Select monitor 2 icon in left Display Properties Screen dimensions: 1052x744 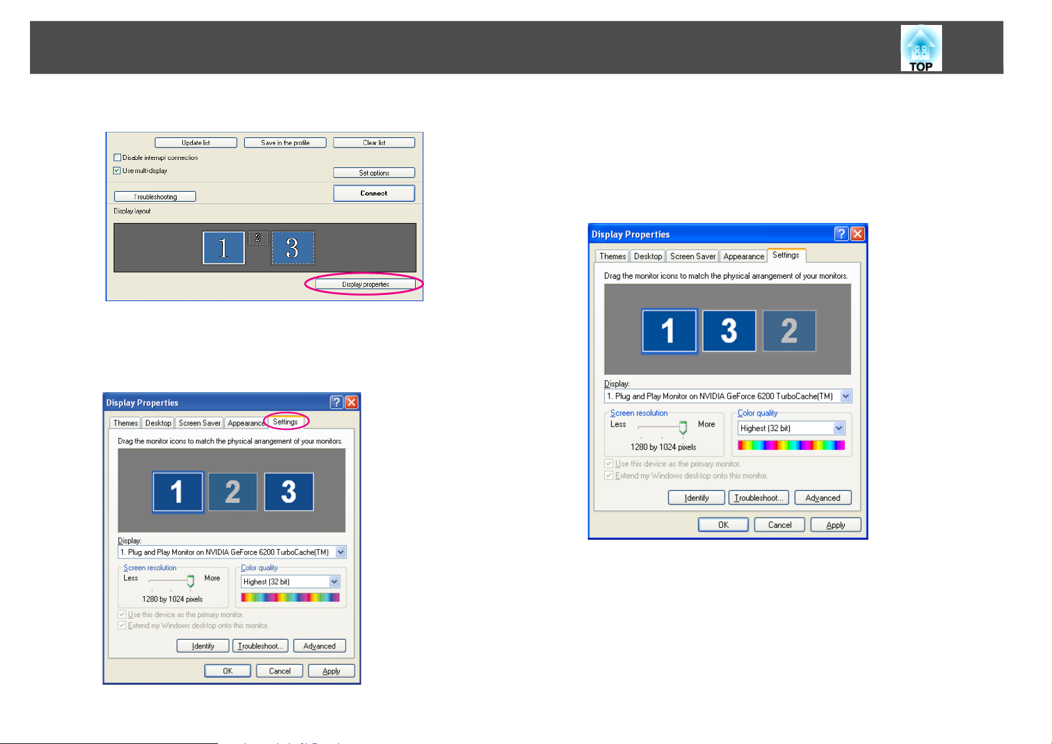pos(232,492)
